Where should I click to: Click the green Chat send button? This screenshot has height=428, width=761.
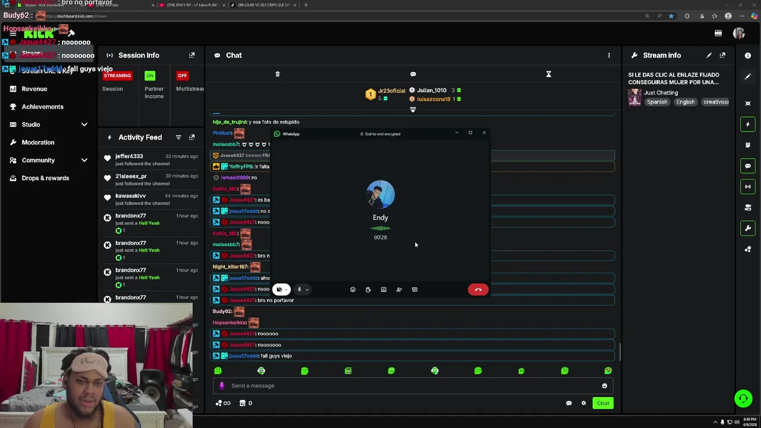pyautogui.click(x=603, y=403)
